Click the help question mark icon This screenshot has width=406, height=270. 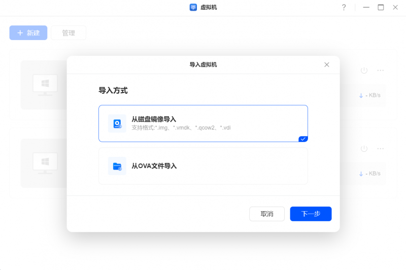click(x=344, y=7)
